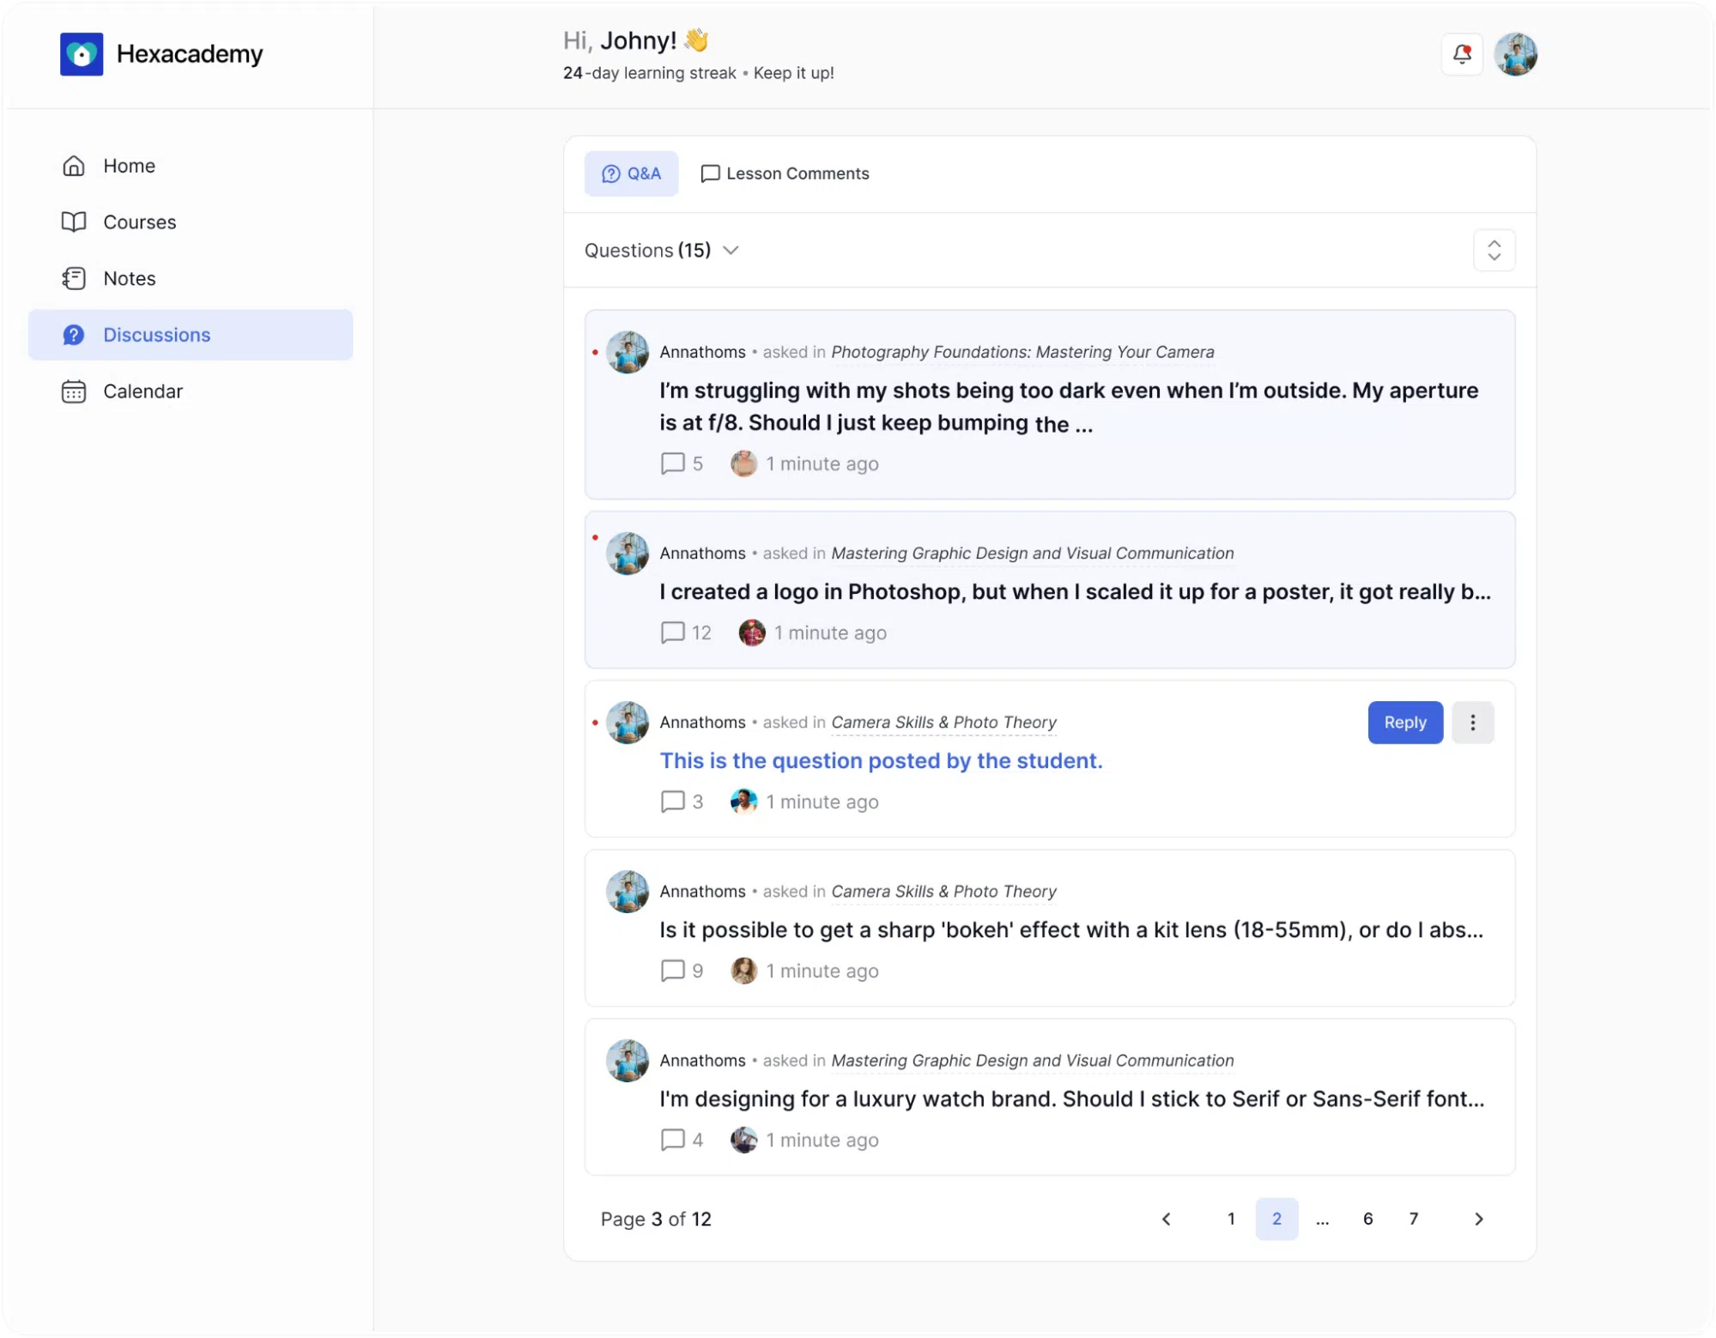
Task: Open Johny's profile avatar in header
Action: click(1515, 54)
